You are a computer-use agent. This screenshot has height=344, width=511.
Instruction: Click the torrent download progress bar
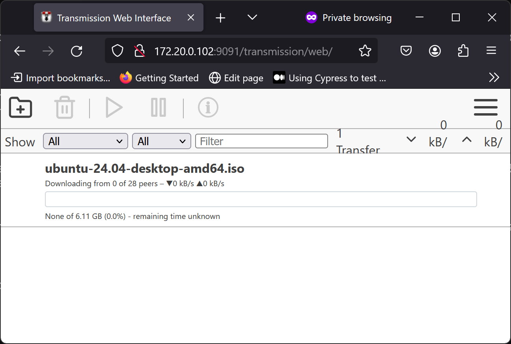(x=261, y=199)
